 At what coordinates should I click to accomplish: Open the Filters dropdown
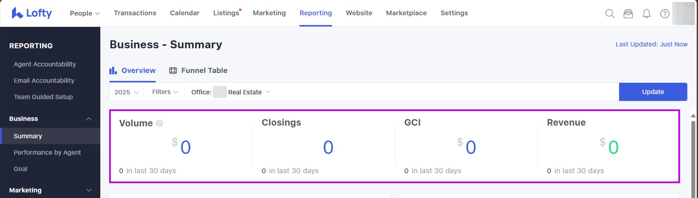tap(165, 92)
